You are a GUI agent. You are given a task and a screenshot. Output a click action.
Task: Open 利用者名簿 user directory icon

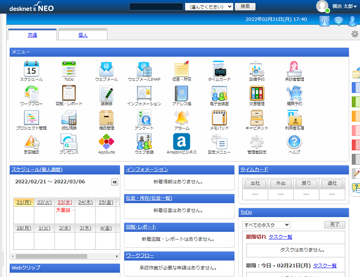[294, 117]
